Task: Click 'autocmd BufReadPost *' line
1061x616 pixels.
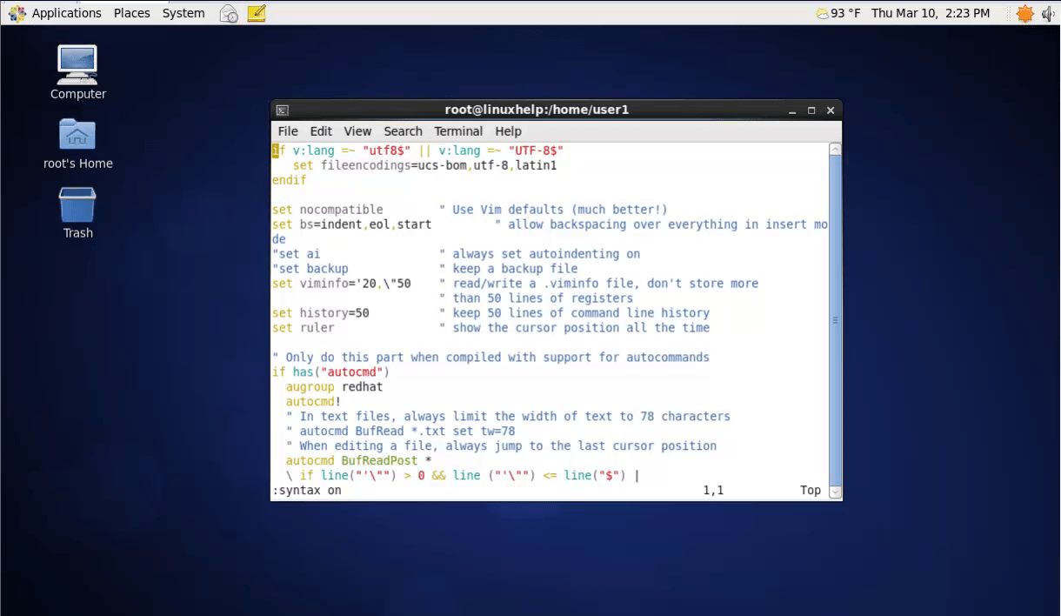Action: (x=359, y=460)
